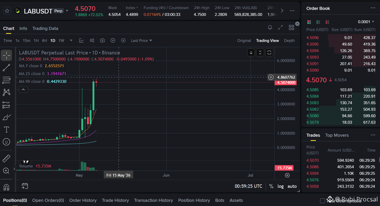
Task: Open chart settings hexagon icon in toolbar
Action: [123, 40]
